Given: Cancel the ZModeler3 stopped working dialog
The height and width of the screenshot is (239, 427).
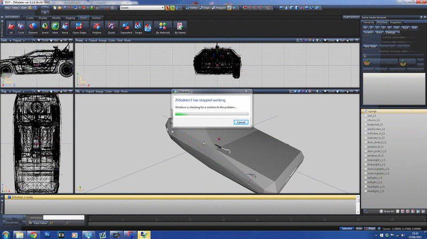Looking at the screenshot, I should pyautogui.click(x=241, y=122).
